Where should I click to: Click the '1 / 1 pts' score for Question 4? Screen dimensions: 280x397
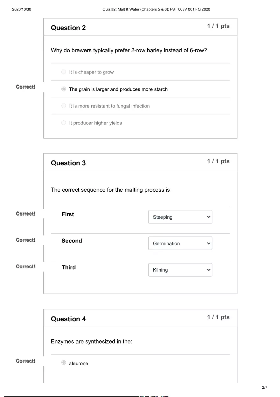218,317
